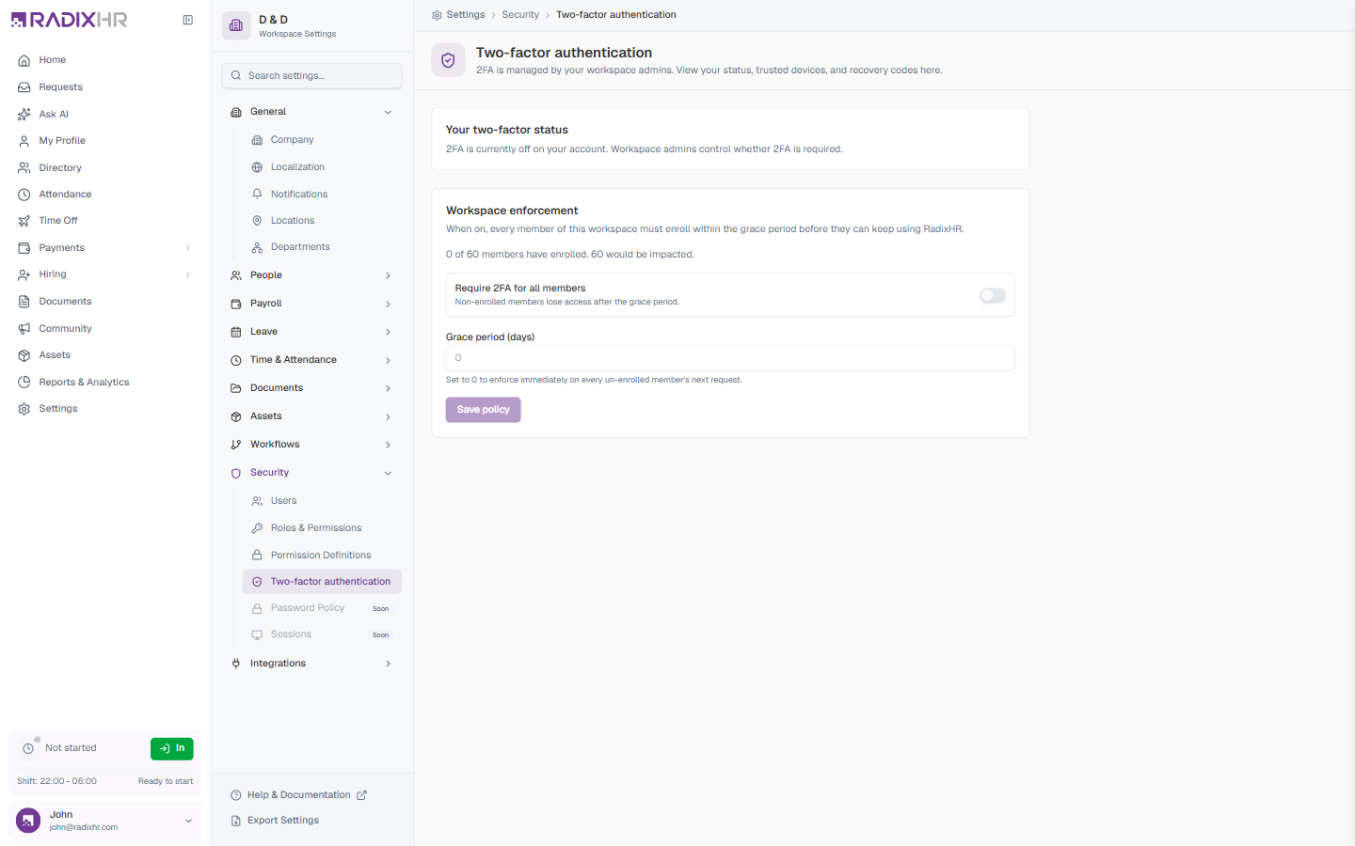Screen dimensions: 1355x846
Task: Collapse the General settings section
Action: pyautogui.click(x=388, y=112)
